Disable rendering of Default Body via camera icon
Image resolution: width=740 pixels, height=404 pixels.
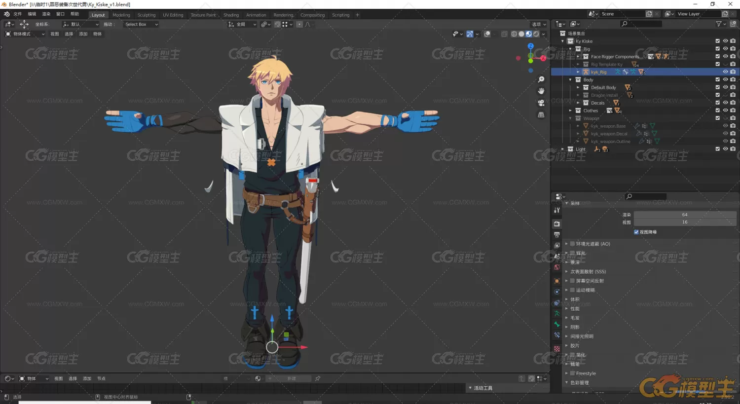(x=733, y=87)
